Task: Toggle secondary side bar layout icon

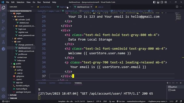Action: (162, 2)
